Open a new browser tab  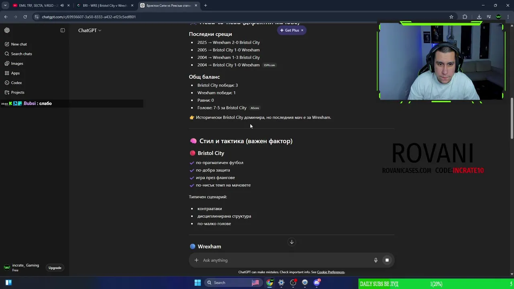206,6
